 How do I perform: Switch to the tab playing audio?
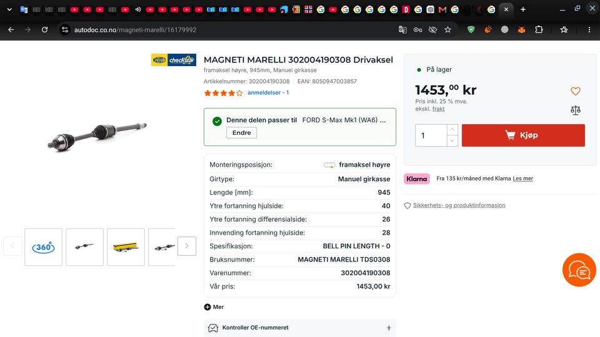[x=137, y=9]
